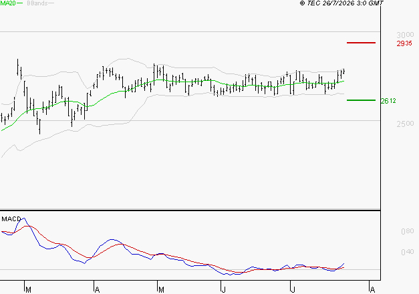
Task: Click the MACD indicator label
Action: coord(11,219)
